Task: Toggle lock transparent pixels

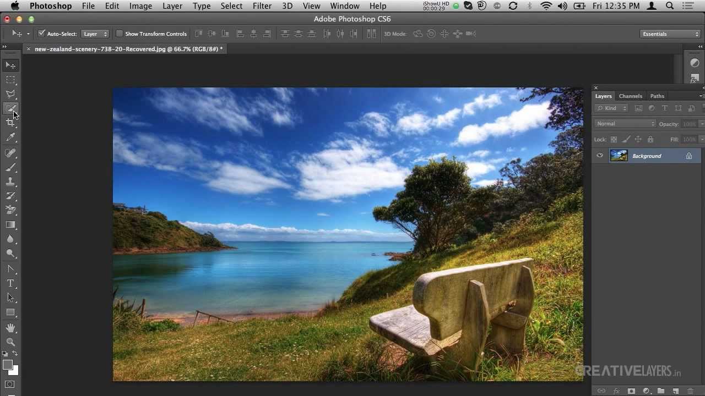Action: pyautogui.click(x=614, y=140)
